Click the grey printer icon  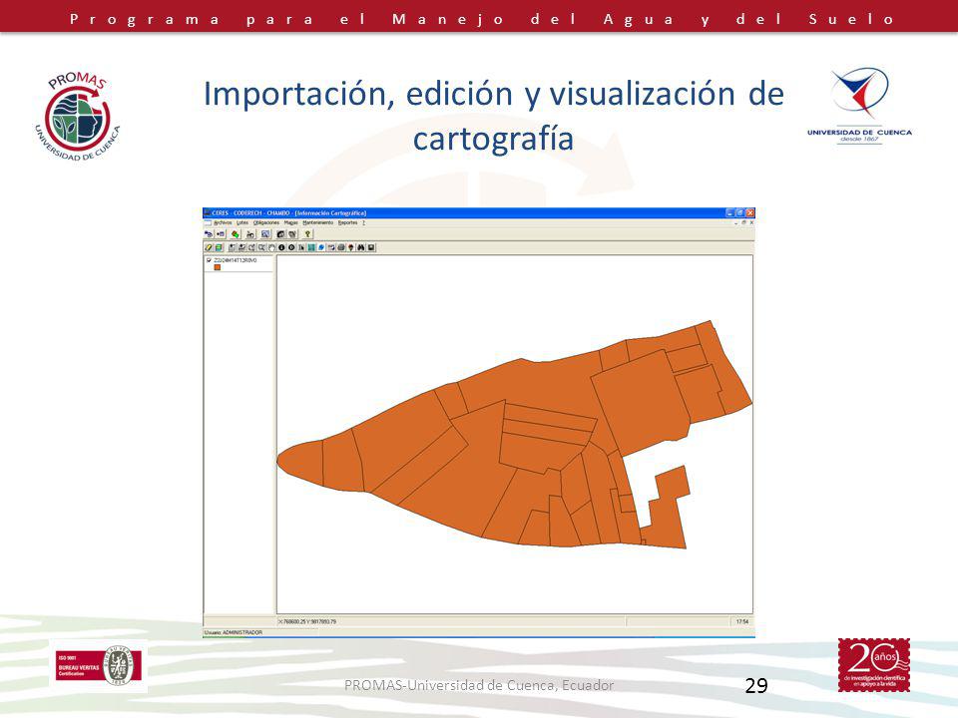pyautogui.click(x=341, y=248)
